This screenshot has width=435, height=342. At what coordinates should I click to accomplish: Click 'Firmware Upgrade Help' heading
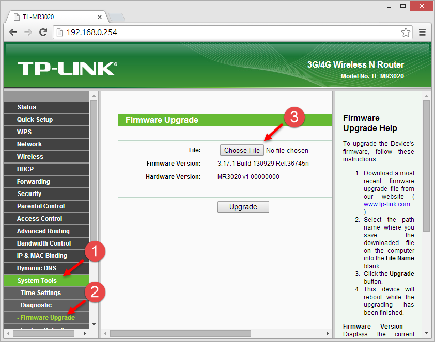370,123
